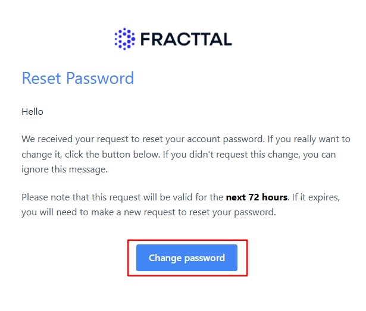The height and width of the screenshot is (311, 366).
Task: Select the word "Reset" in the heading
Action: 42,78
